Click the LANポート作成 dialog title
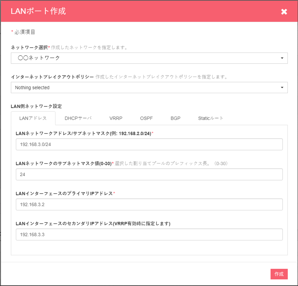This screenshot has height=286, width=298. [38, 11]
